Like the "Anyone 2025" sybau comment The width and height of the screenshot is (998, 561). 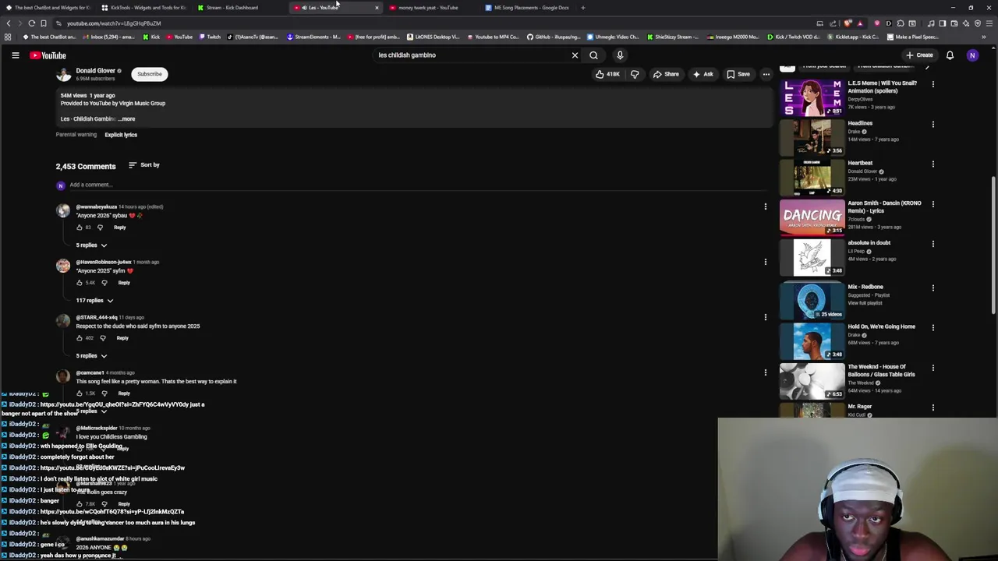79,283
